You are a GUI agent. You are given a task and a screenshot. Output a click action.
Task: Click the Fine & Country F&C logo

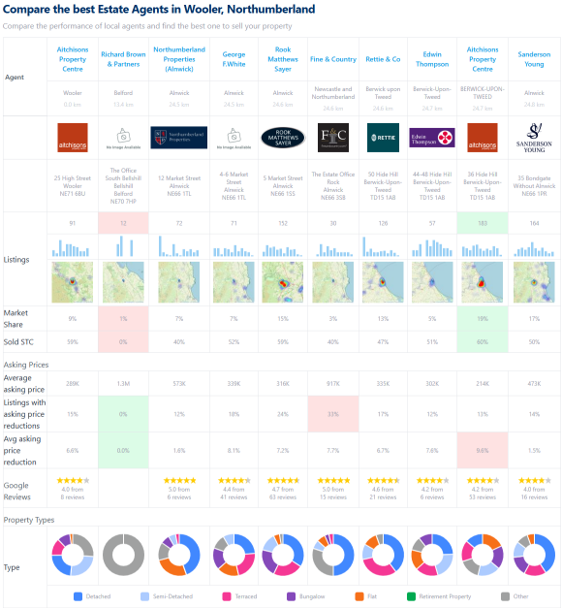point(333,138)
